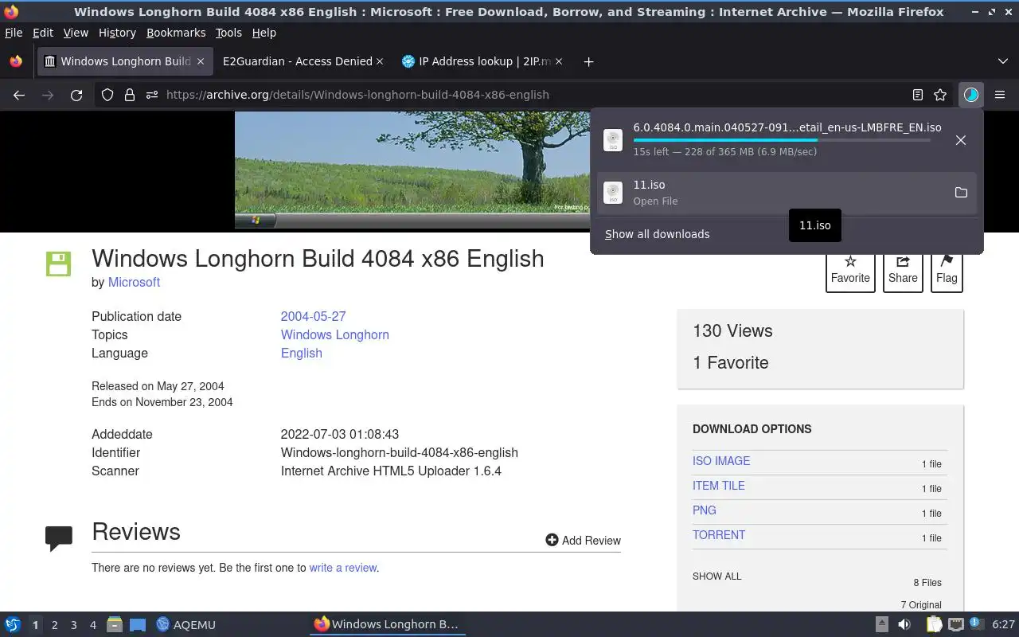This screenshot has width=1019, height=637.
Task: Click Show all downloads
Action: [657, 234]
